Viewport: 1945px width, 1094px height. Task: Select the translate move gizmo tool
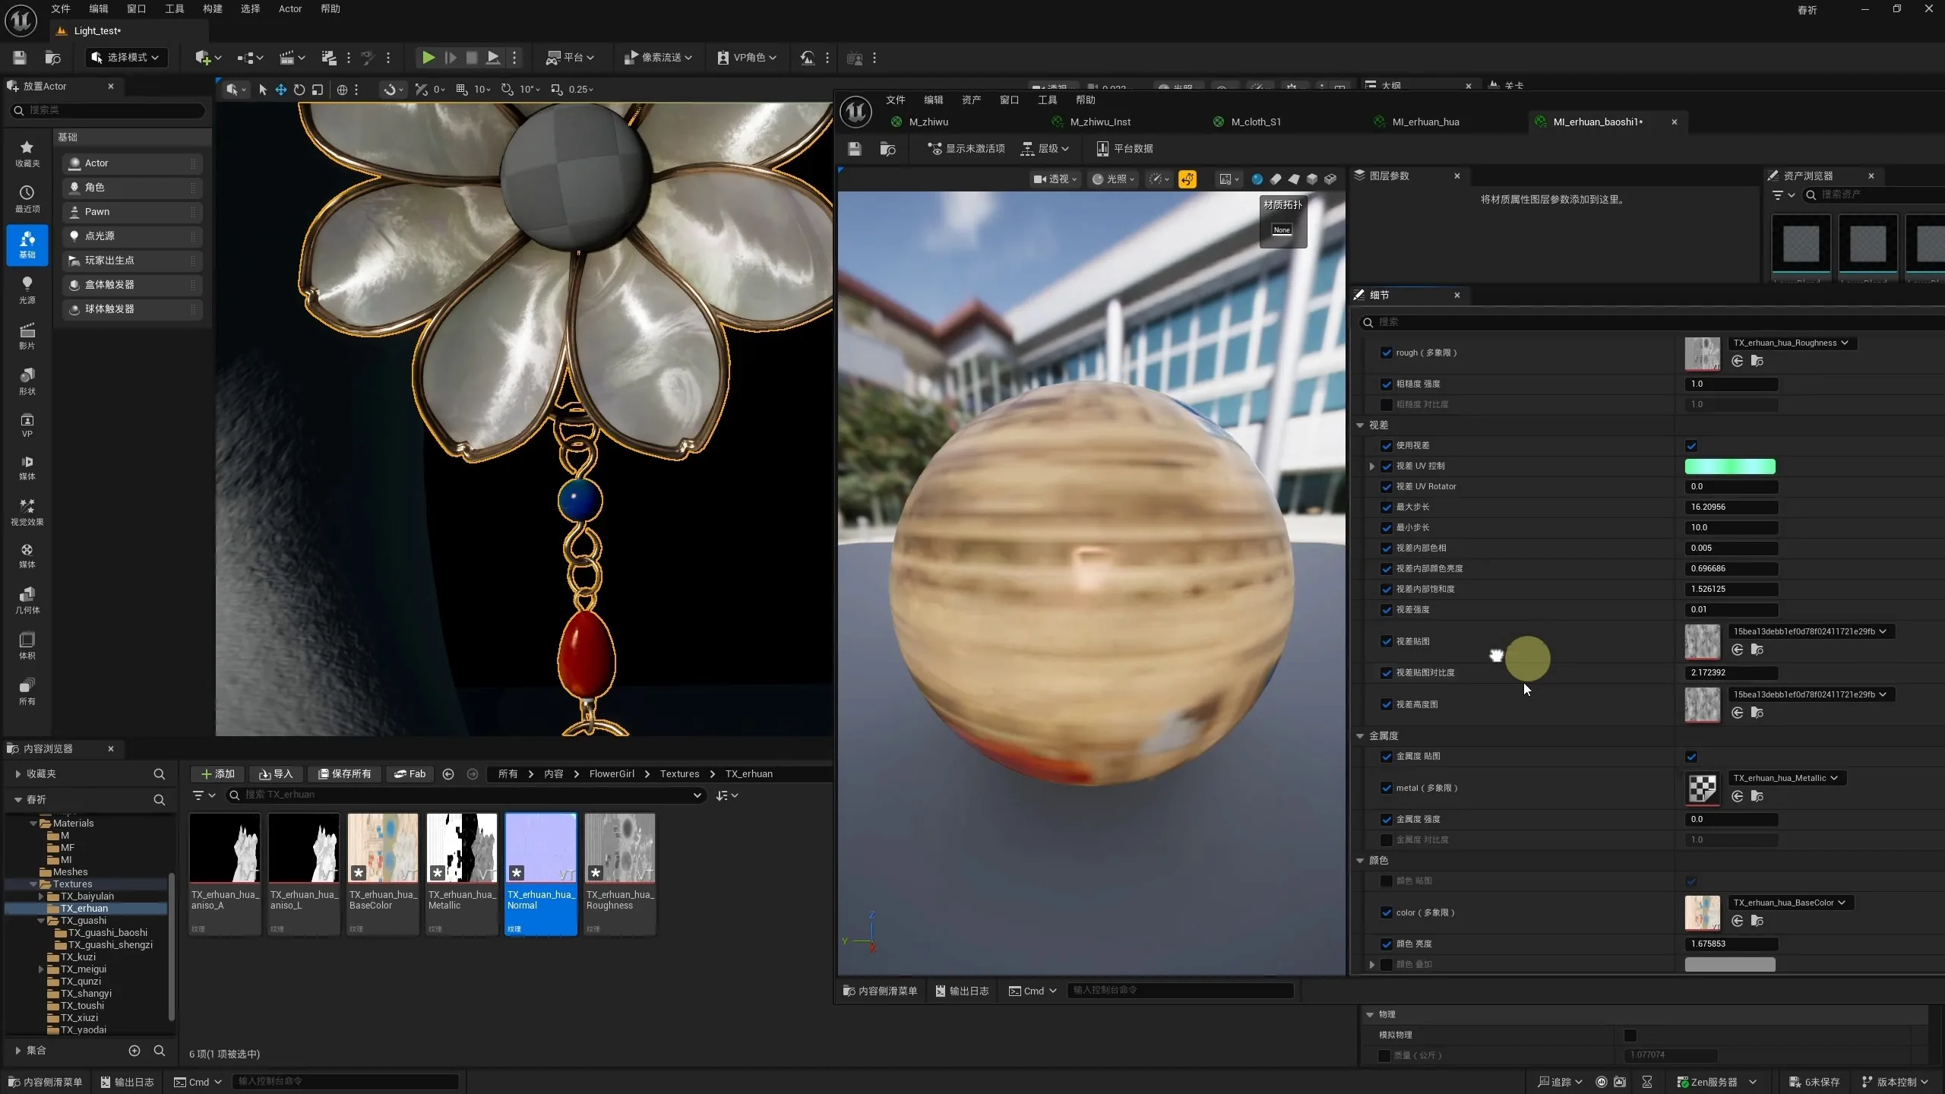pos(280,90)
